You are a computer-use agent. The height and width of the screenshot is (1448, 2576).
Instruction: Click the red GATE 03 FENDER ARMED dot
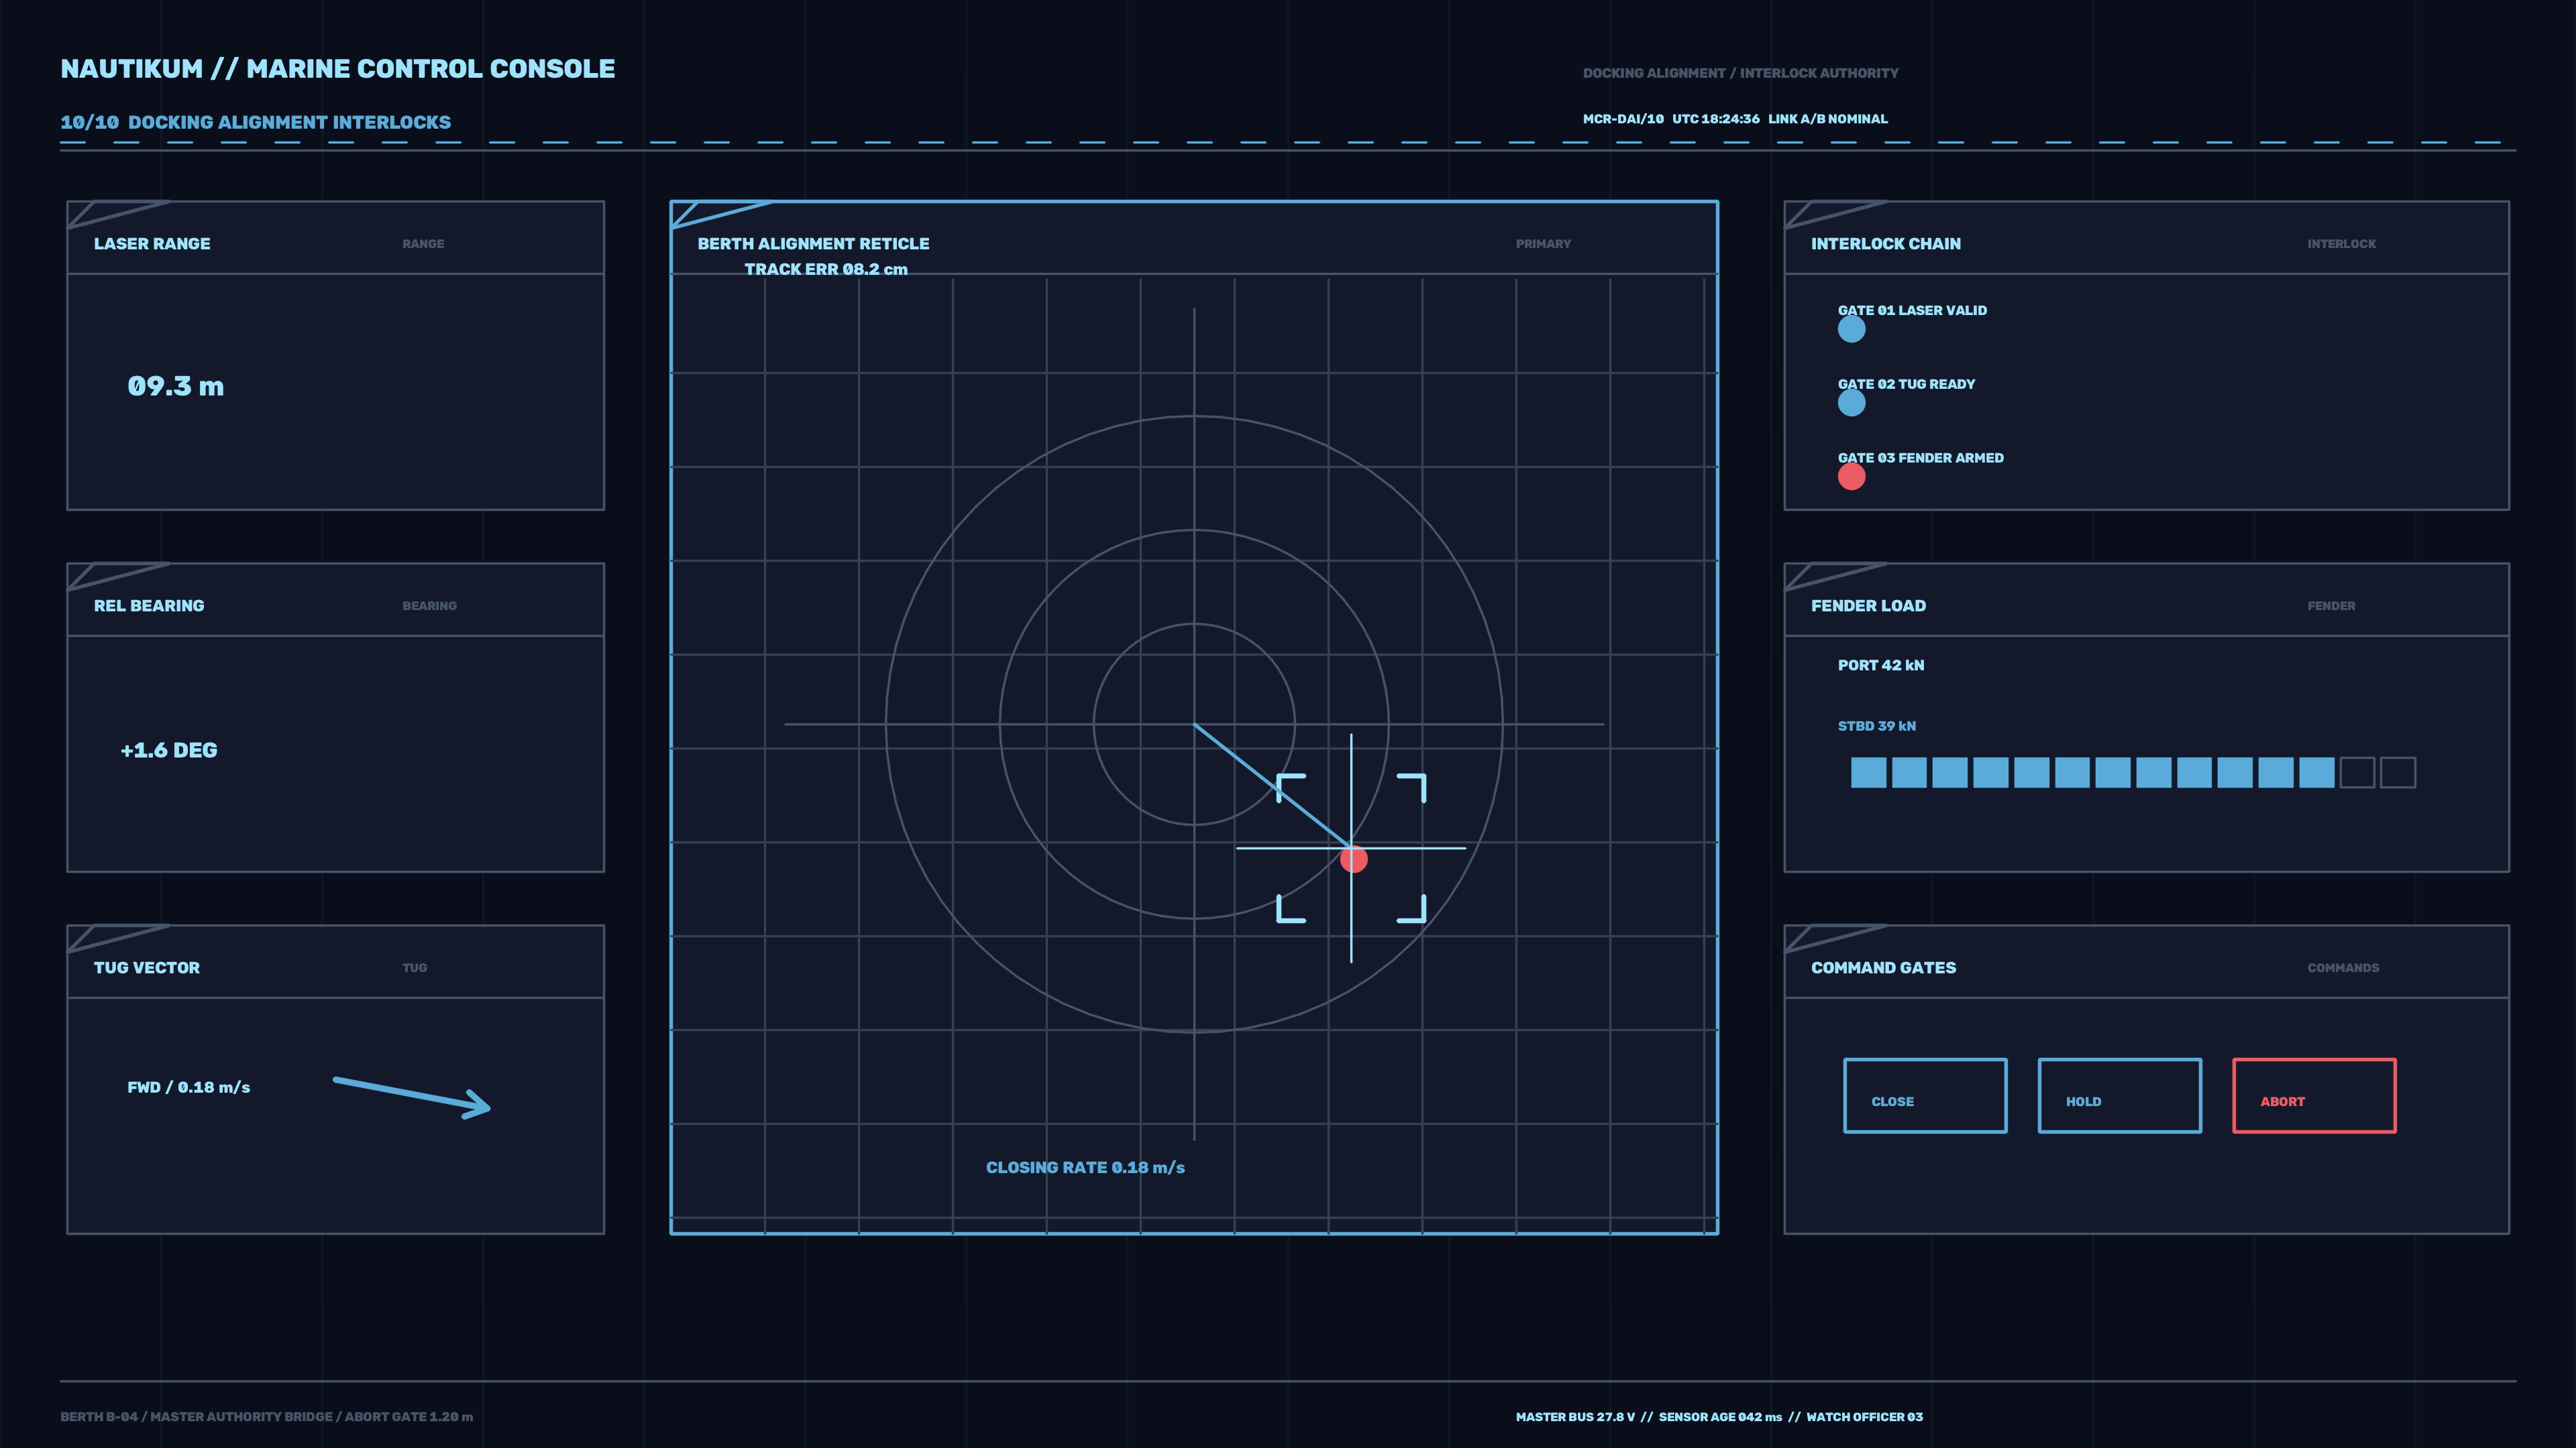tap(1852, 477)
